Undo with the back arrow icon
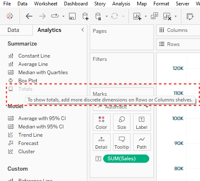 [x=29, y=16]
